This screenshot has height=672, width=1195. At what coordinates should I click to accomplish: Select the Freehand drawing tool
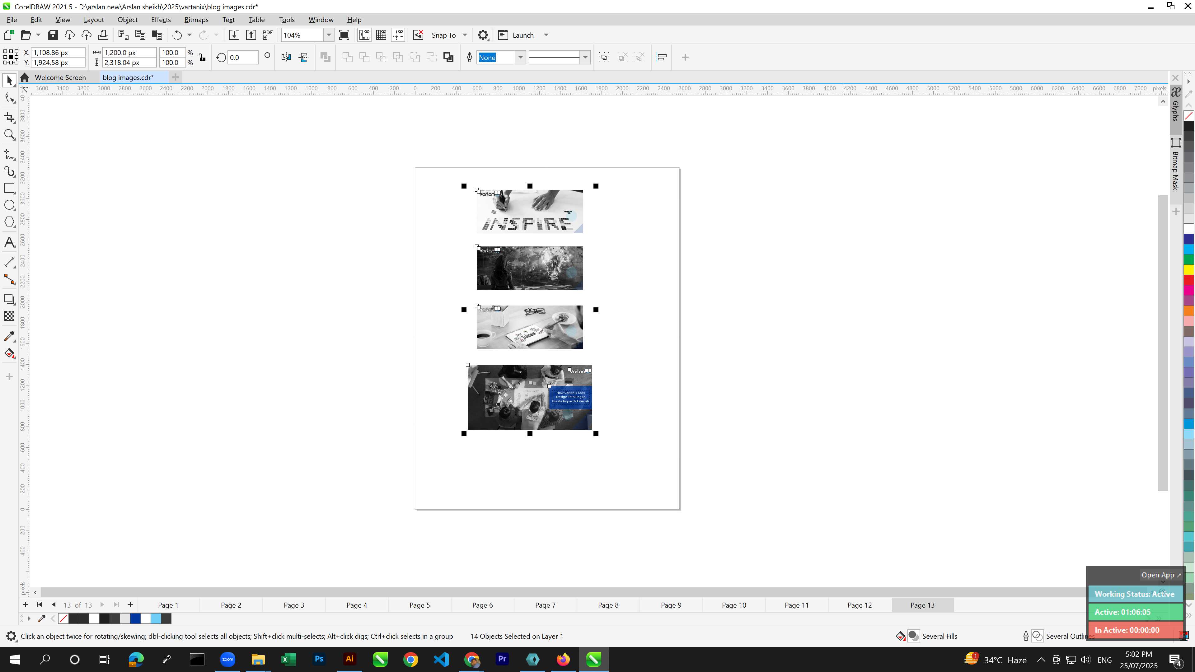click(9, 154)
